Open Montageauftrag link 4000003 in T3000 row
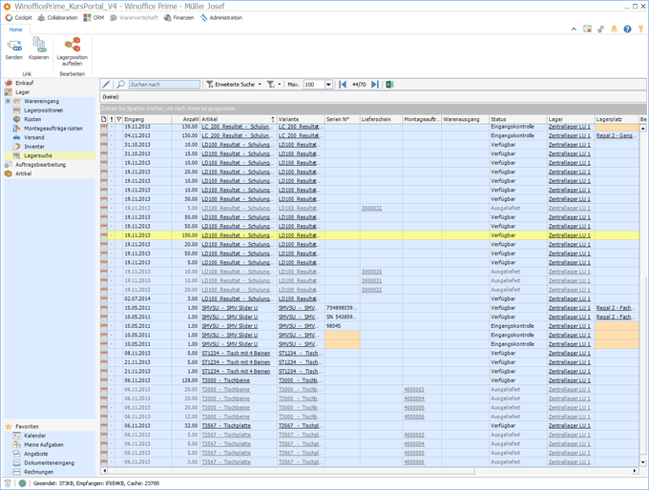 tap(414, 390)
